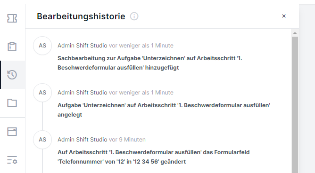
Task: Open the window layout sidebar icon
Action: point(12,132)
